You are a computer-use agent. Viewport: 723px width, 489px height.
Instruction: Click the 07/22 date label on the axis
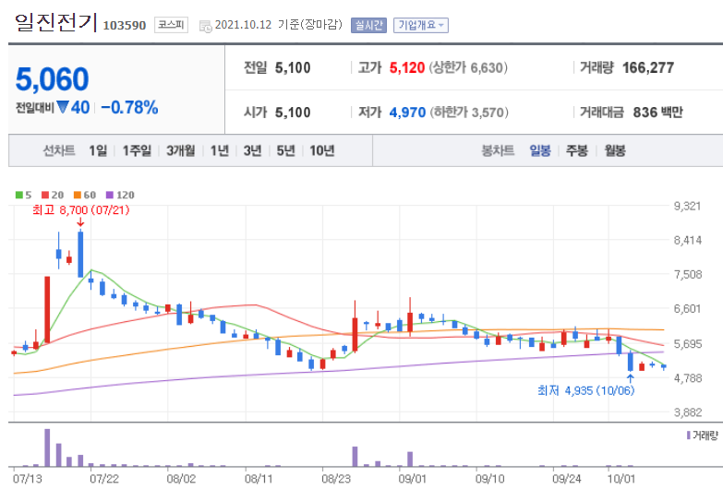[104, 479]
